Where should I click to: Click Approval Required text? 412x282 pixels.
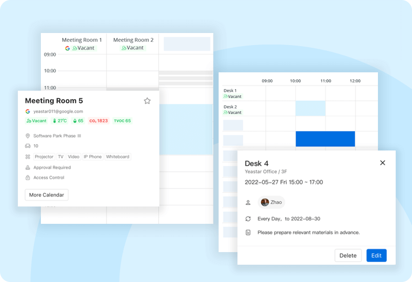point(52,167)
